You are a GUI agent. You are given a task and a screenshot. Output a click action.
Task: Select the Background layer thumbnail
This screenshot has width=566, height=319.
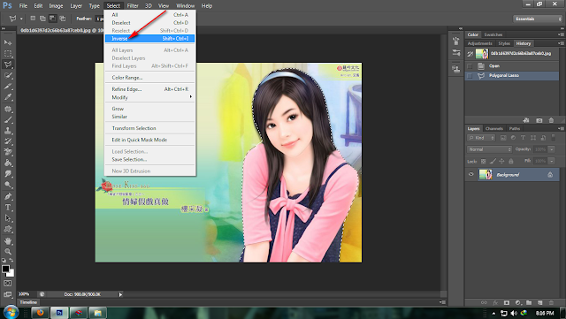(486, 175)
